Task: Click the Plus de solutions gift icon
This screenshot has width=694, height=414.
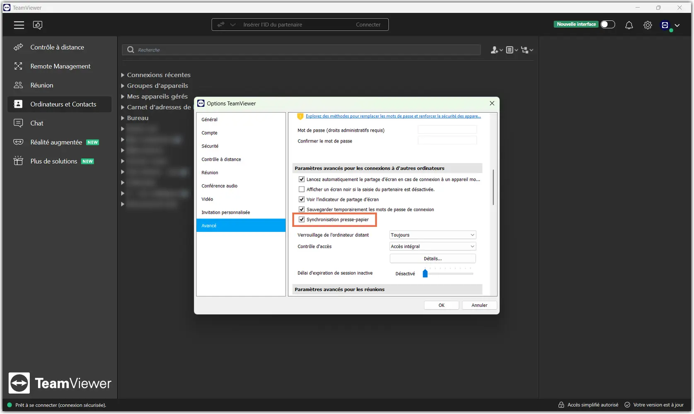Action: (x=18, y=161)
